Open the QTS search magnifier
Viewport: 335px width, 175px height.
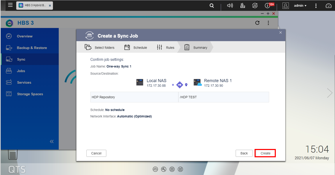tap(211, 6)
